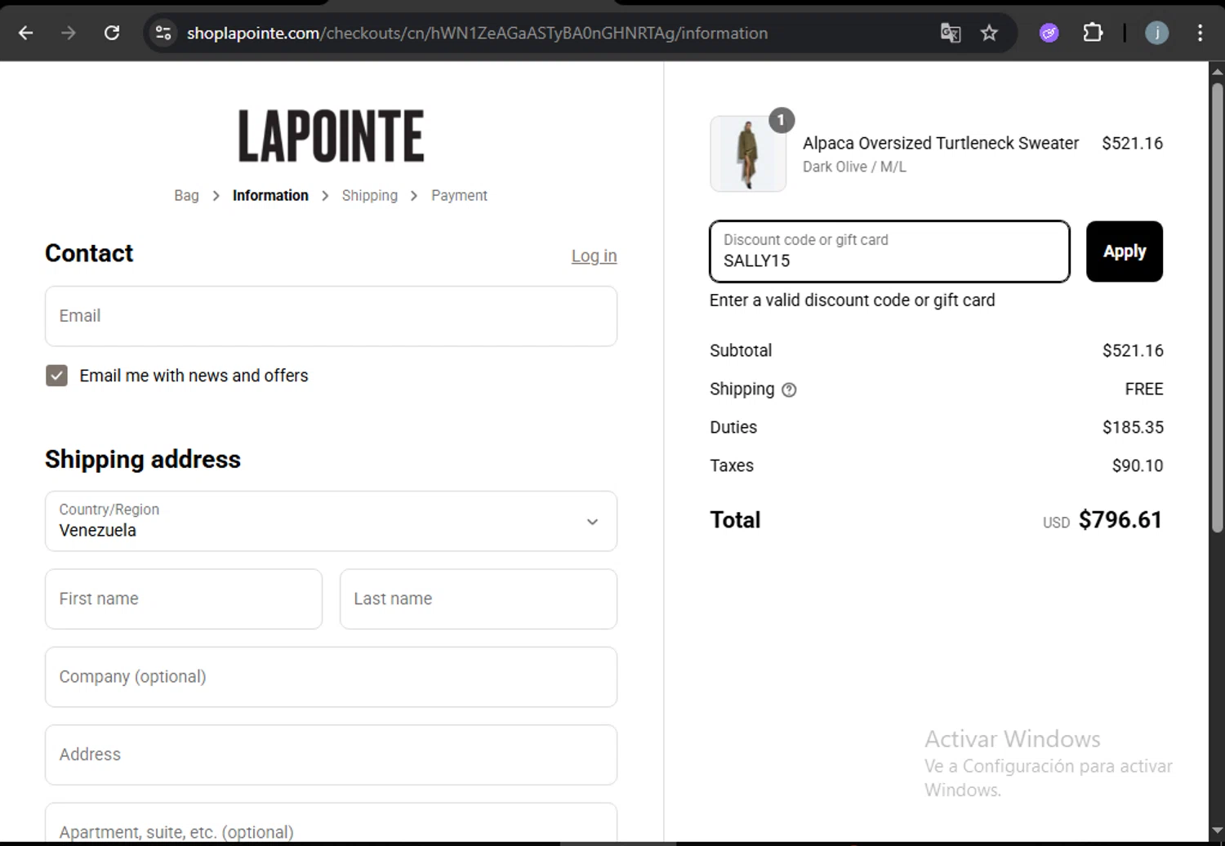
Task: Click the total amount $796.61
Action: pyautogui.click(x=1120, y=520)
